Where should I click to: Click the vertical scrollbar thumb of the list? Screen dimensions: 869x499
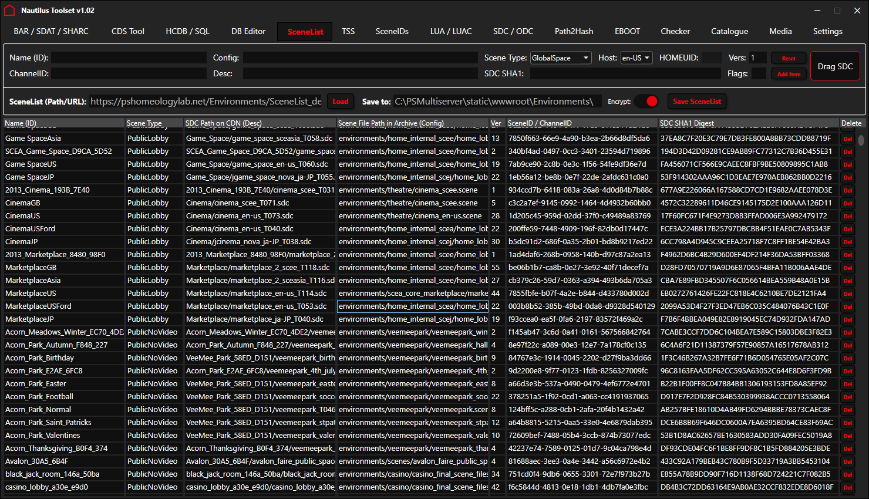coord(861,140)
